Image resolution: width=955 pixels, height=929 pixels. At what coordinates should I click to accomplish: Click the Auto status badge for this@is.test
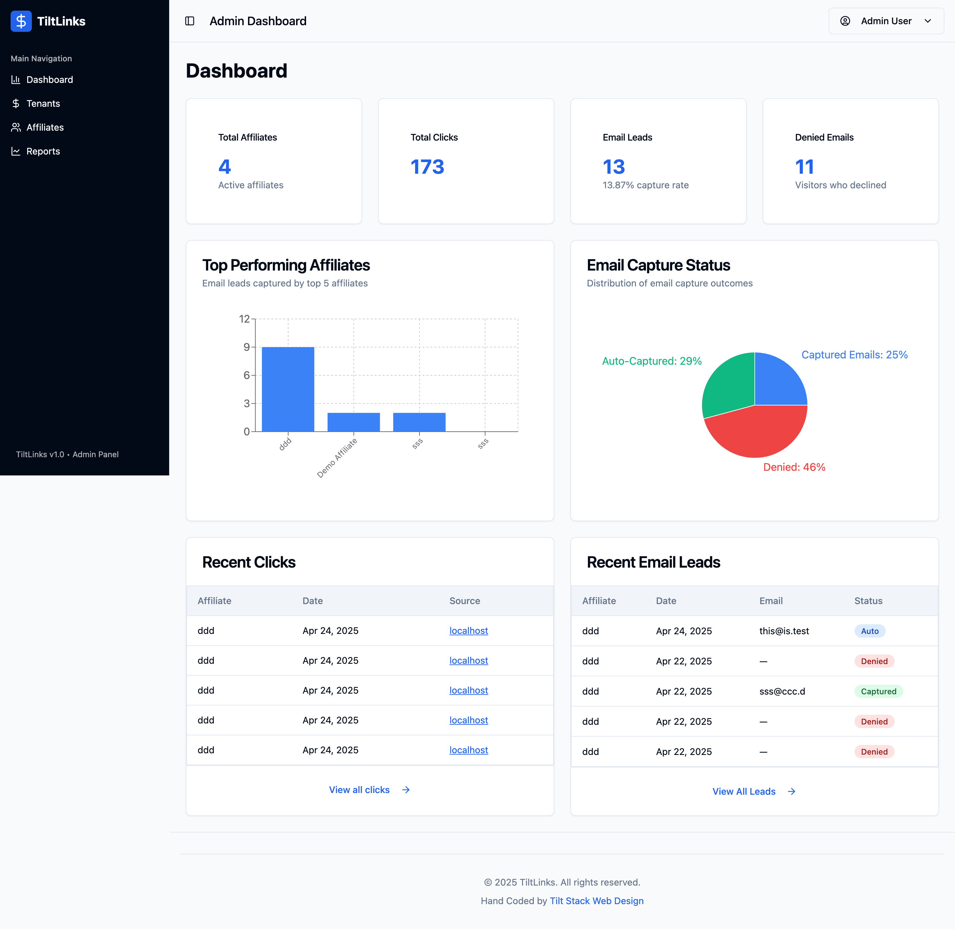coord(870,631)
